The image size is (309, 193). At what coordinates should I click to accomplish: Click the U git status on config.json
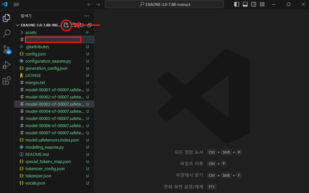click(88, 54)
